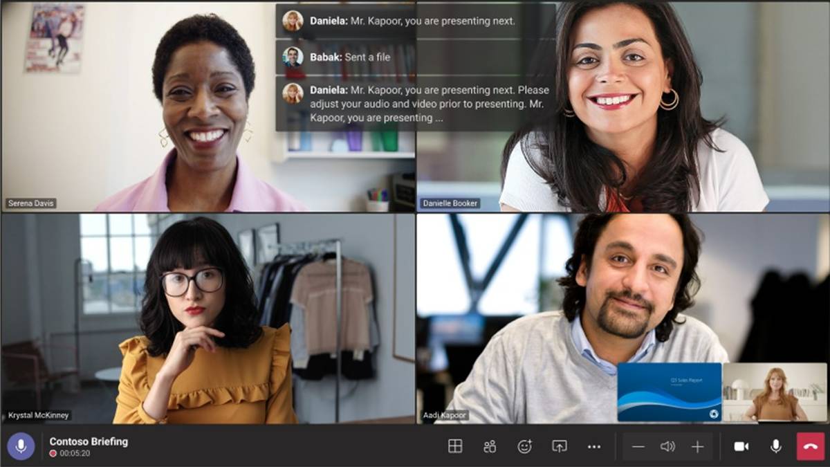The image size is (830, 467).
Task: Click the share content icon
Action: (x=559, y=446)
